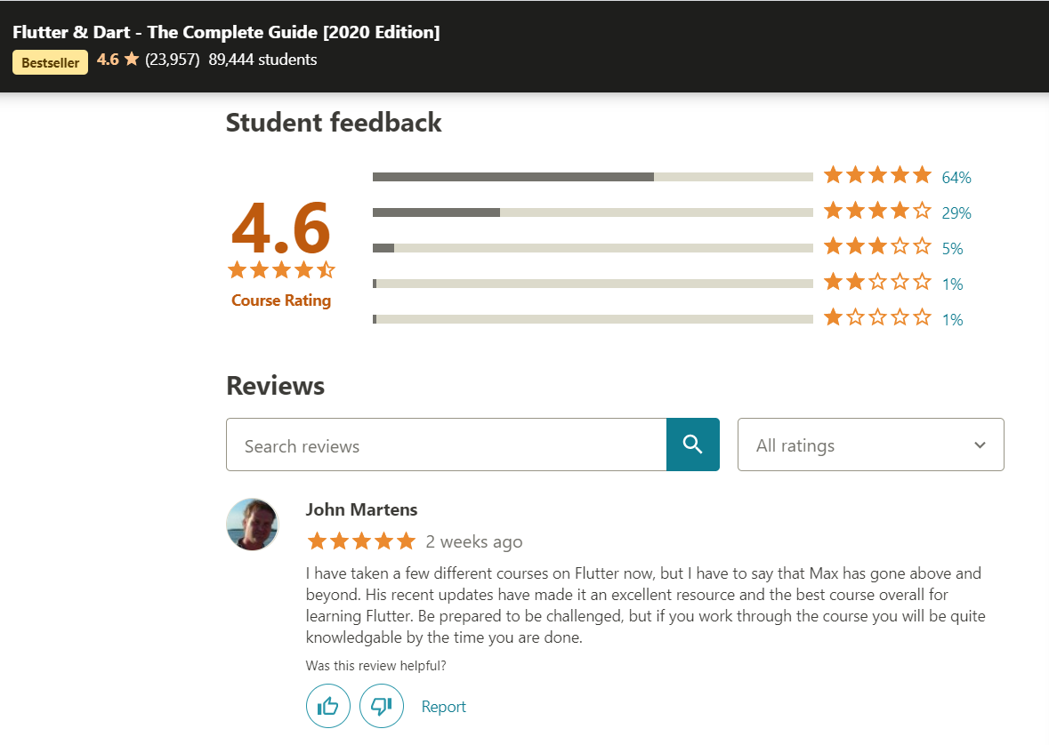Click the Bestseller badge
This screenshot has width=1049, height=745.
coord(50,62)
